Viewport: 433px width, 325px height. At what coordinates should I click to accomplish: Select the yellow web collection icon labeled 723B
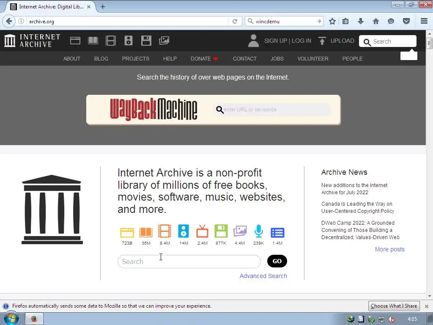pos(127,232)
